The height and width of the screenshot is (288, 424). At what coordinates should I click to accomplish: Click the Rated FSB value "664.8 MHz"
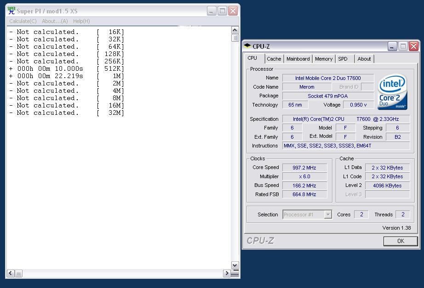(x=304, y=194)
